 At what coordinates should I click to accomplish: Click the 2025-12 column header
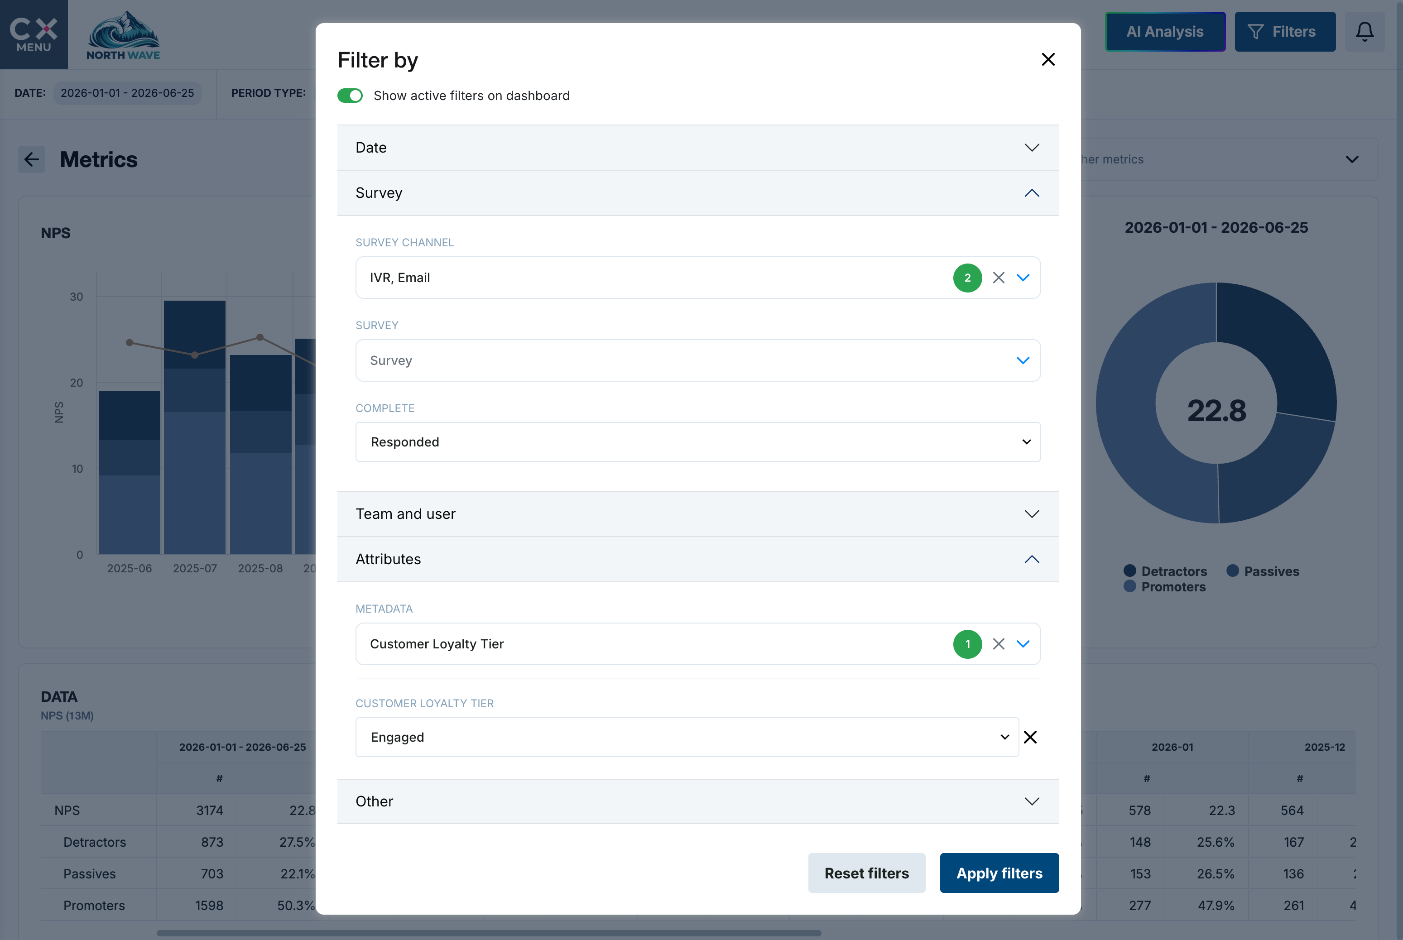(1325, 747)
